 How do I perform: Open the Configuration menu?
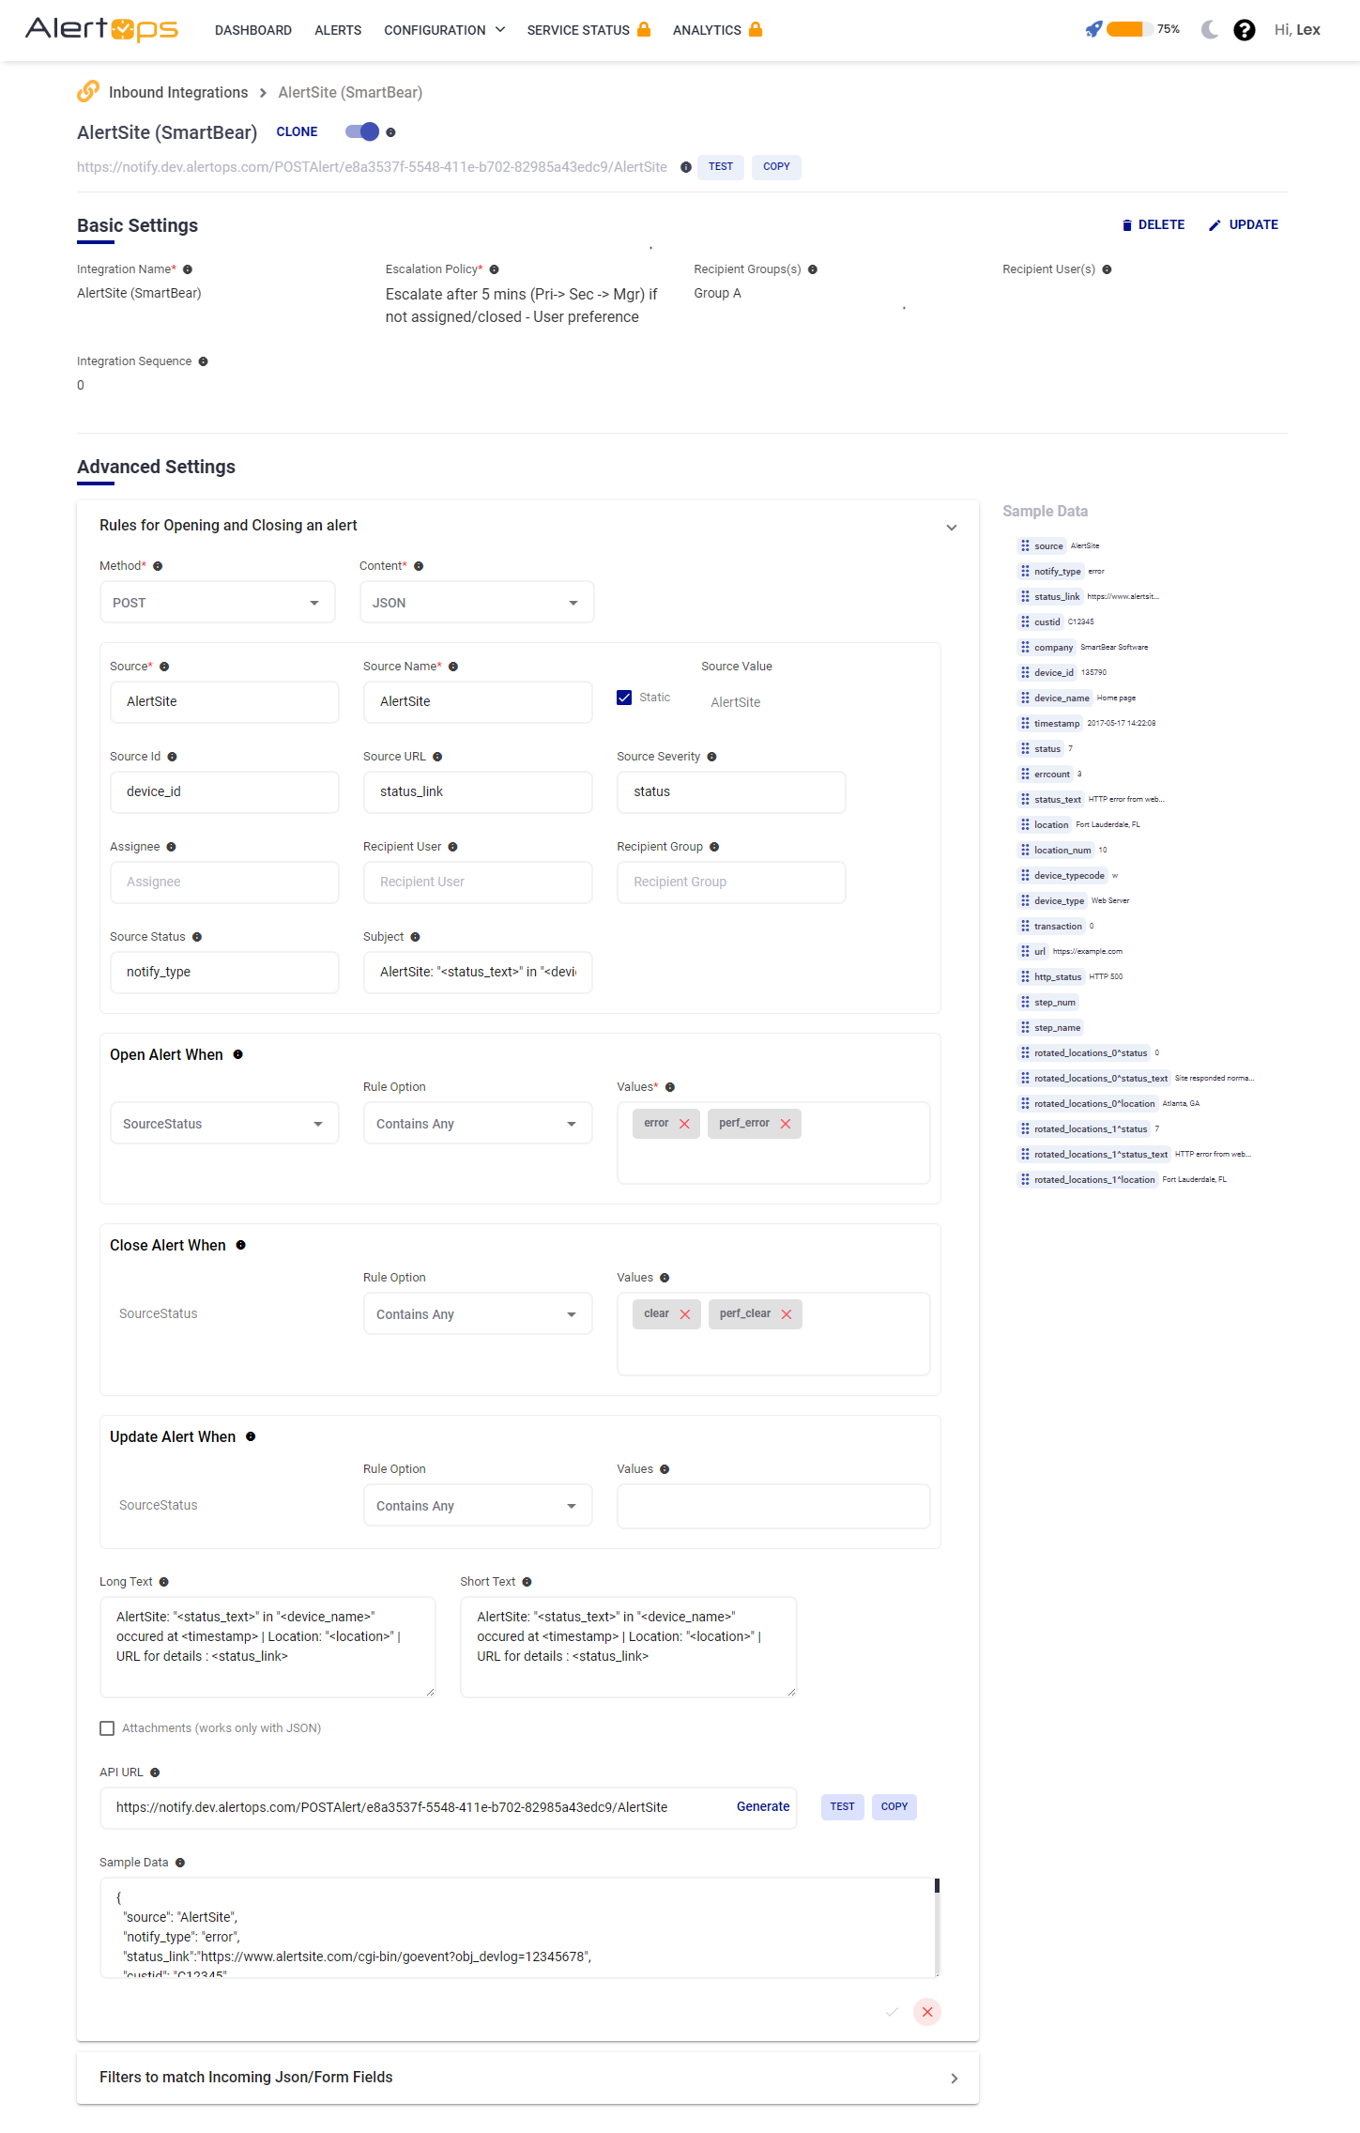(444, 30)
